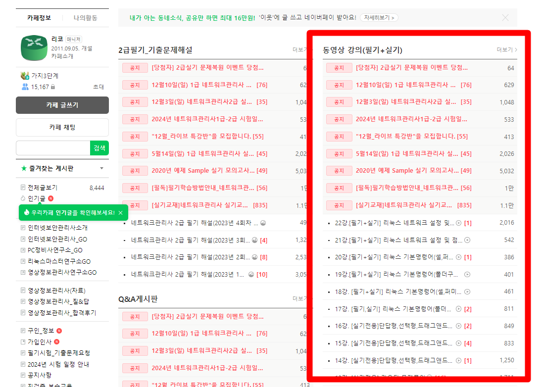
Task: Expand the 즐겨찾는 게시판 dropdown arrow
Action: coord(102,168)
